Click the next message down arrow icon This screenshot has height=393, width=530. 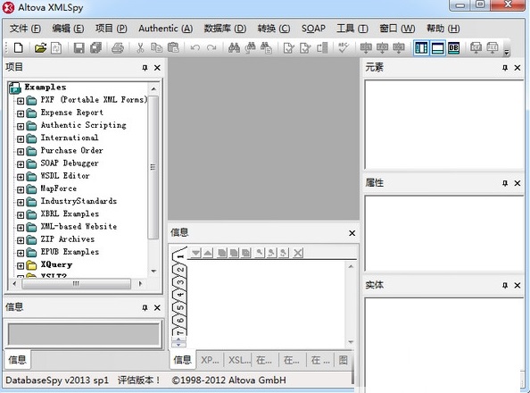[x=196, y=253]
